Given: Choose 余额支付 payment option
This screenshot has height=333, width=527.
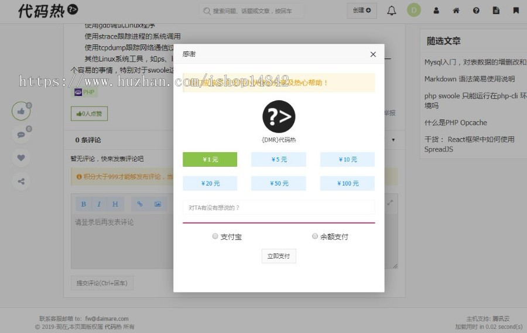Looking at the screenshot, I should [x=315, y=236].
